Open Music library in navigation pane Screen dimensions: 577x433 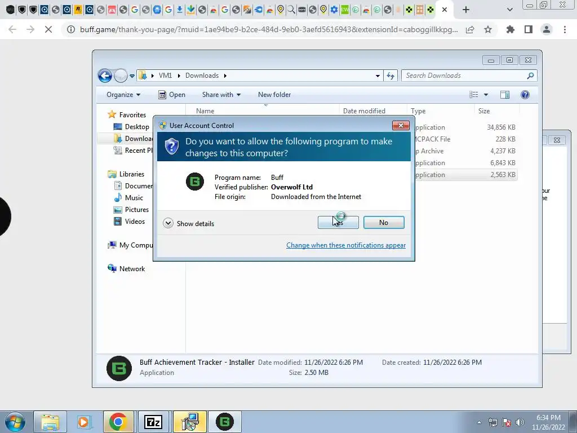click(x=128, y=198)
